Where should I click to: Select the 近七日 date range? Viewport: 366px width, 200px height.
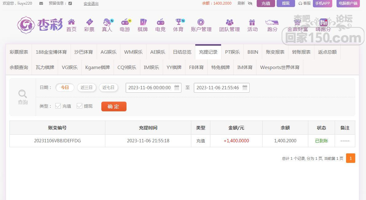click(108, 87)
